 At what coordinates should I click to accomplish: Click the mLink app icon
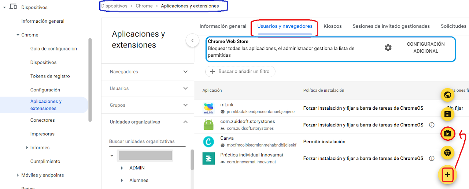click(208, 108)
